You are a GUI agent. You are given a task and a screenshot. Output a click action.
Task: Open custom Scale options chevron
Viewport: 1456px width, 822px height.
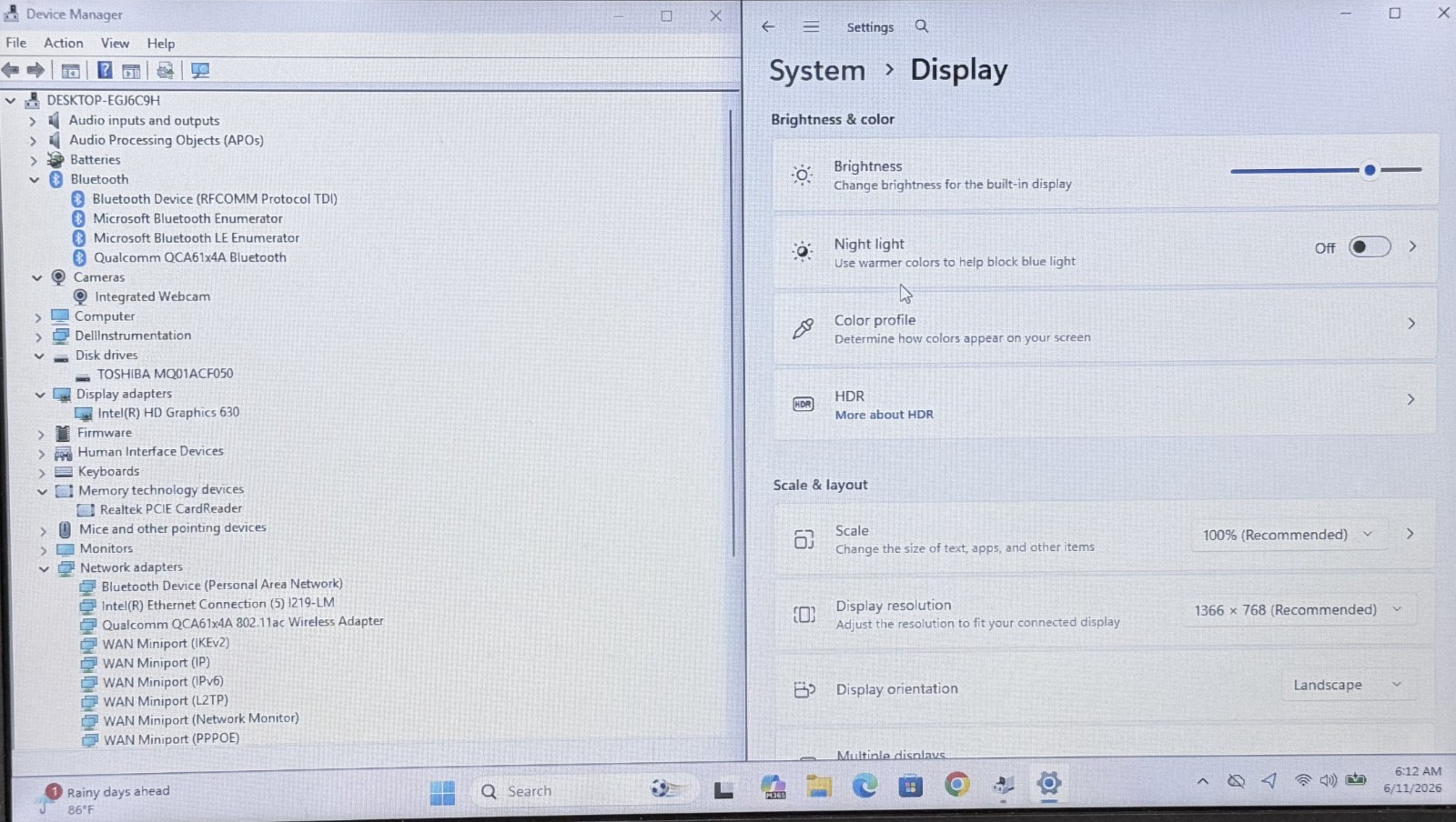(1410, 534)
